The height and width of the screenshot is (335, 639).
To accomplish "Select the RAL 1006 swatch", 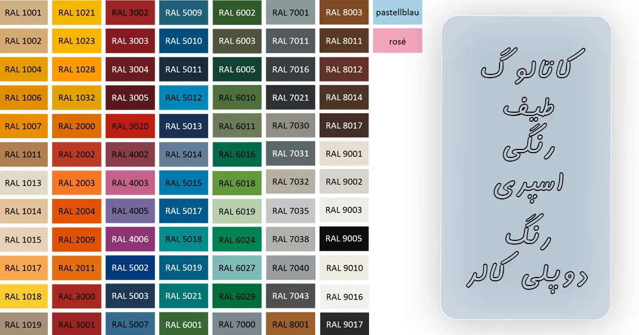I will (x=24, y=98).
